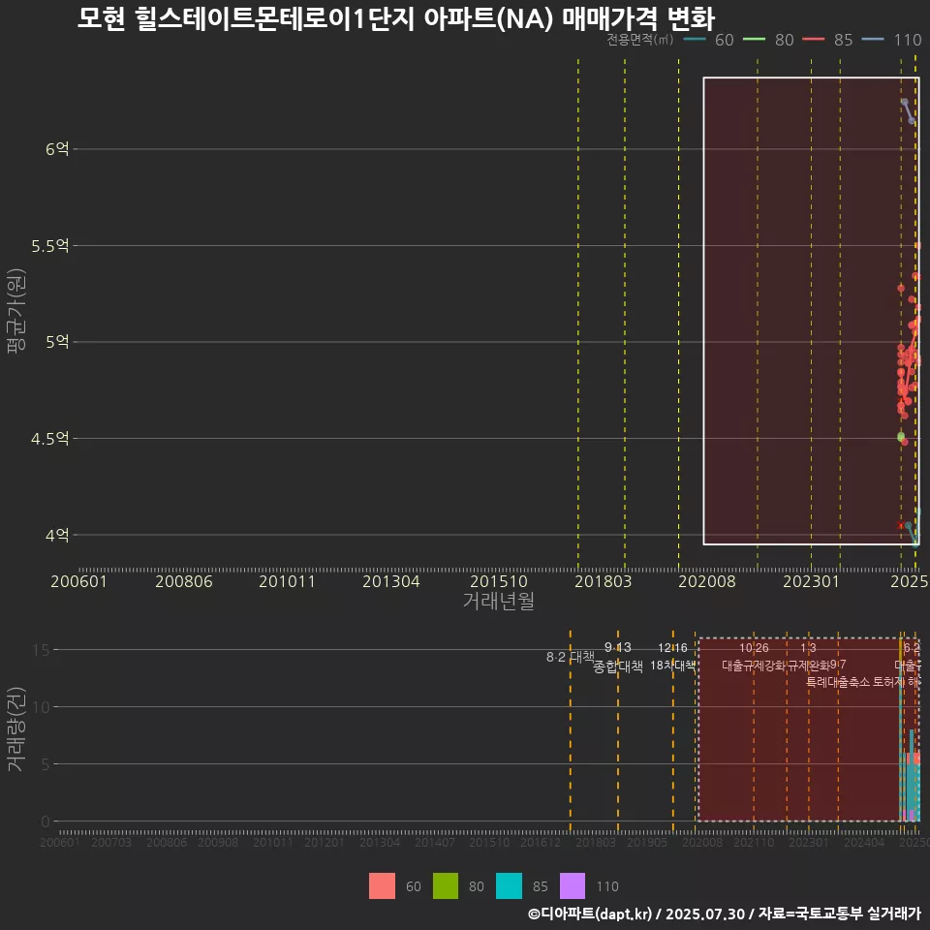Image resolution: width=930 pixels, height=930 pixels.
Task: Click the green 80㎡ data point near 4.5억
Action: (x=901, y=437)
